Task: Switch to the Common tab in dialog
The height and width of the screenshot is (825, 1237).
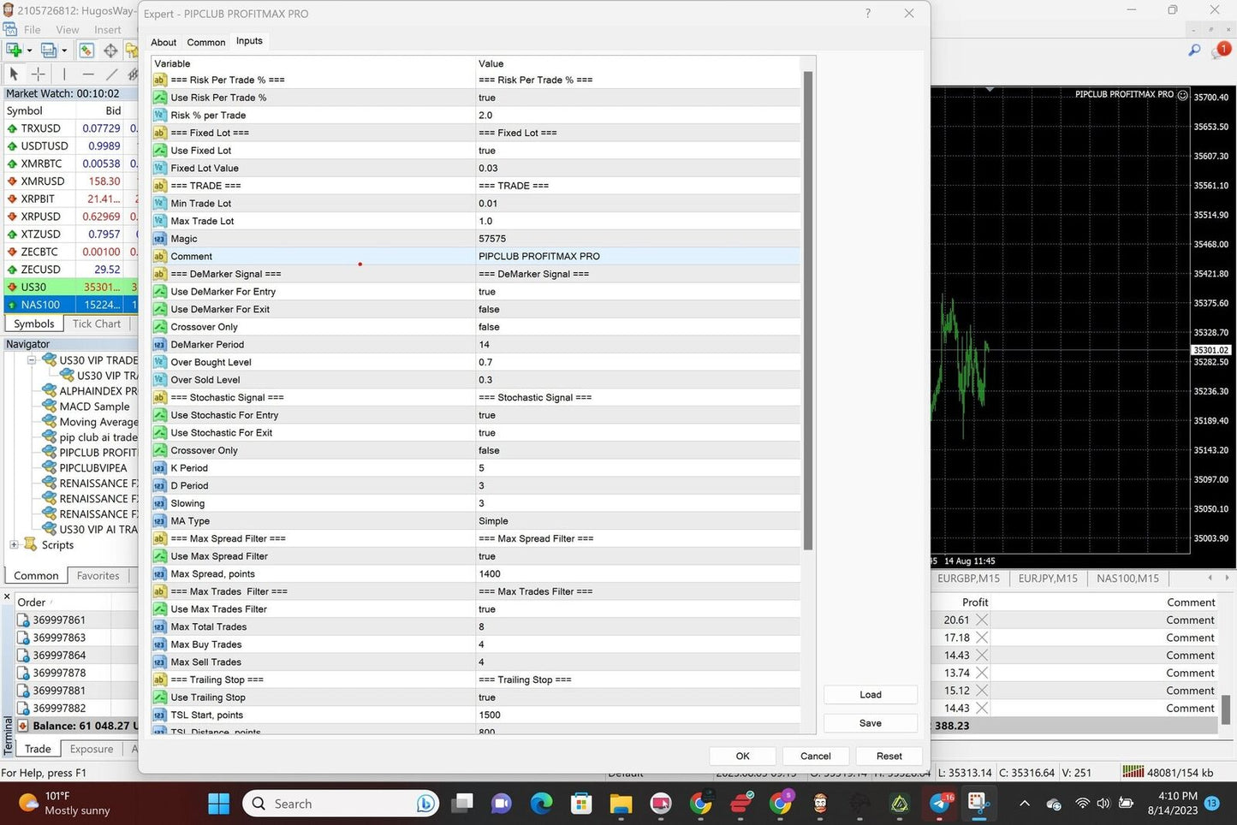Action: pyautogui.click(x=206, y=42)
